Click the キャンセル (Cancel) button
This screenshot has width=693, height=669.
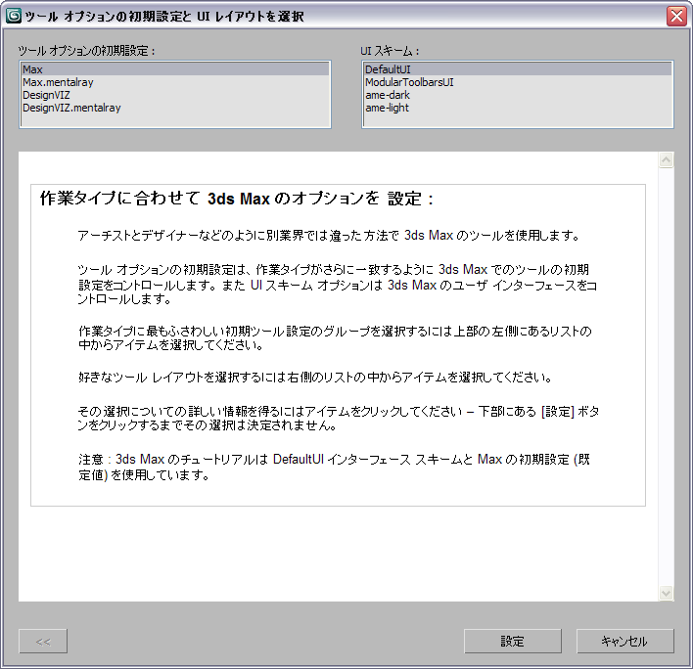(624, 642)
